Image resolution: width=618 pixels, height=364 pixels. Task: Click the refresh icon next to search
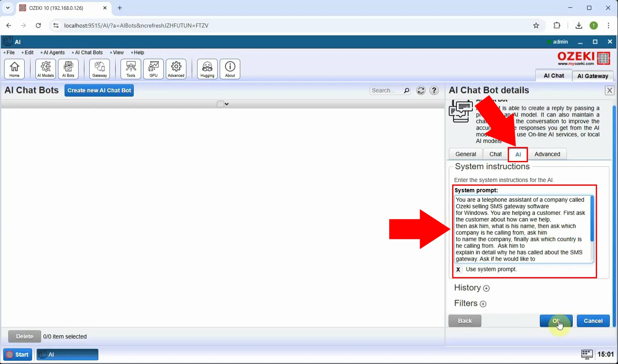421,91
